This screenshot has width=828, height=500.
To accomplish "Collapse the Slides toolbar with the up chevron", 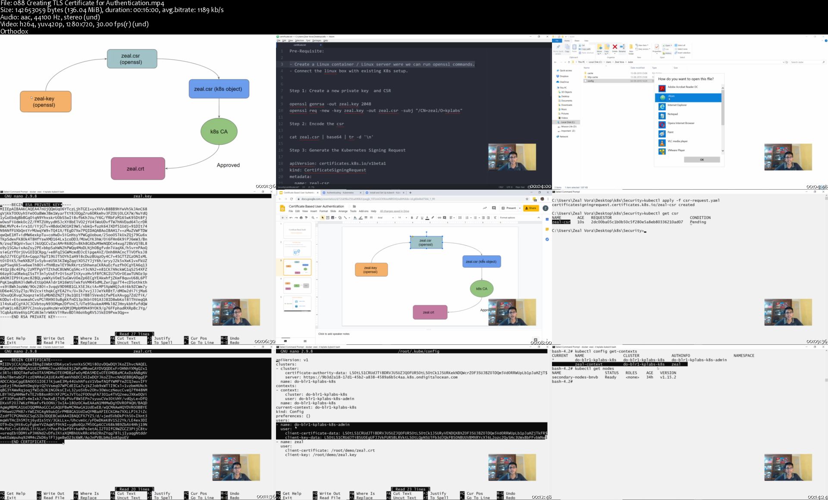I will 539,218.
